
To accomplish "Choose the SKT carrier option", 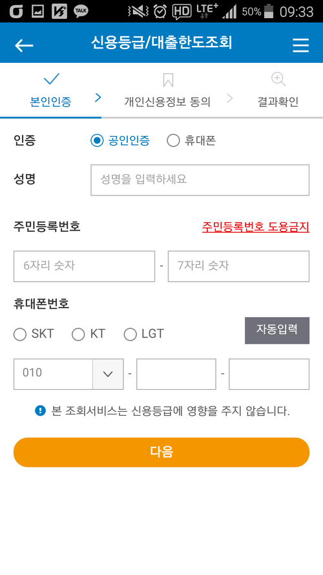I will 20,334.
